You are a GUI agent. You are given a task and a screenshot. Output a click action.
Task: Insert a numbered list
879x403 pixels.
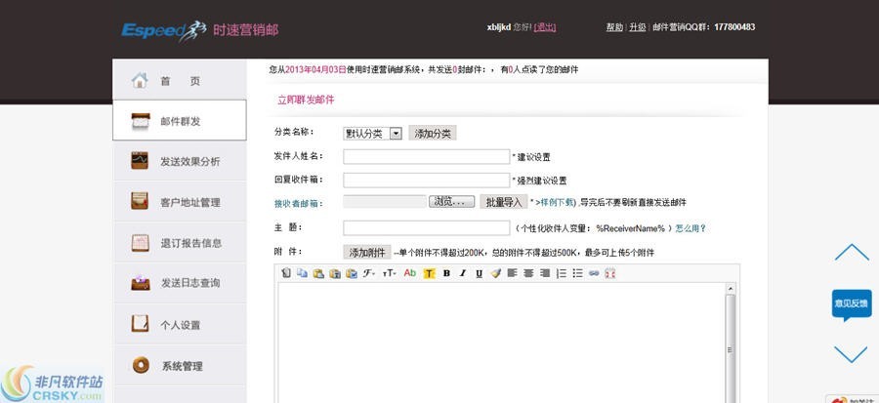click(562, 273)
